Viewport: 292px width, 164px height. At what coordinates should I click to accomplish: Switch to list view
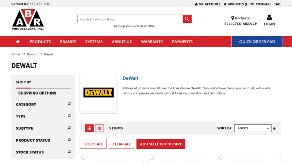(x=99, y=128)
